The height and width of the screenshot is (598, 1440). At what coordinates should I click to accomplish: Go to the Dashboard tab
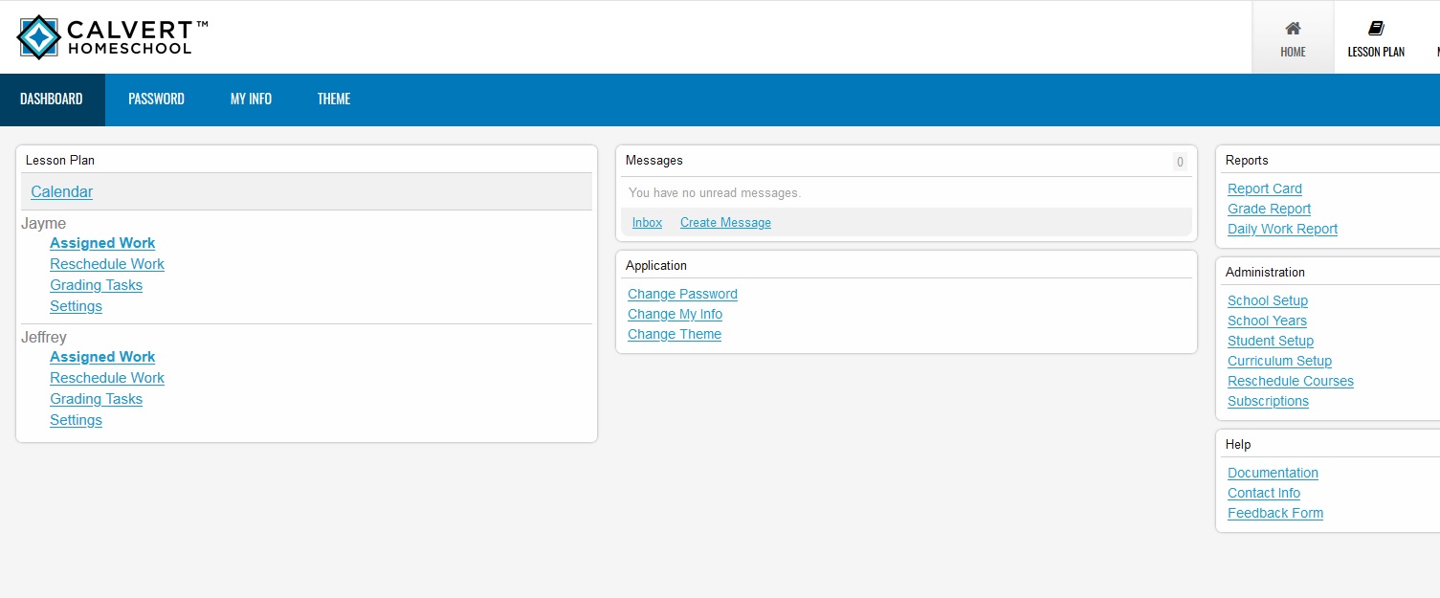click(52, 100)
